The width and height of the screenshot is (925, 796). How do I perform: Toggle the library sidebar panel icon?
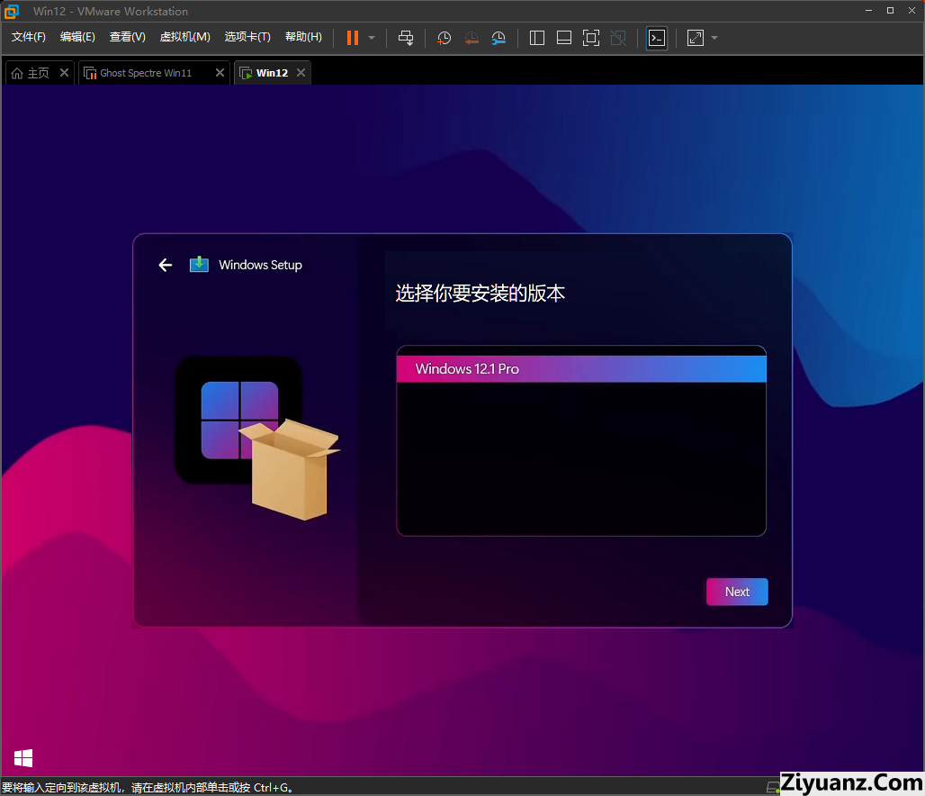click(537, 38)
